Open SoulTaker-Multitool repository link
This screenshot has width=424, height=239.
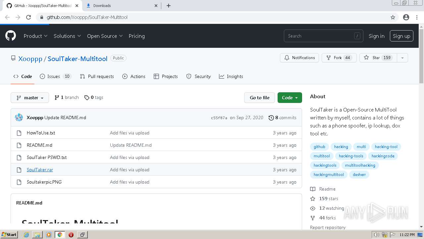click(x=78, y=59)
